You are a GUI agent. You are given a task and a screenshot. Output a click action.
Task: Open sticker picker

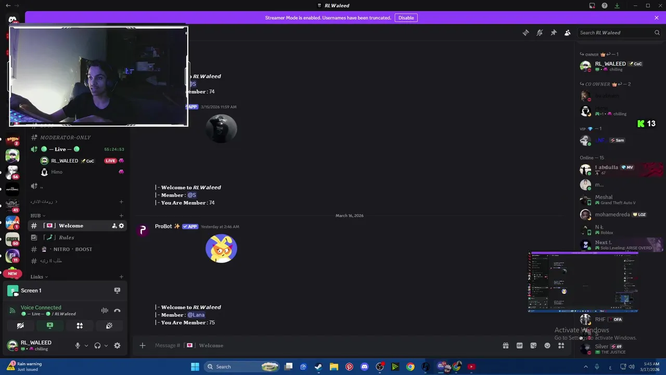click(533, 345)
